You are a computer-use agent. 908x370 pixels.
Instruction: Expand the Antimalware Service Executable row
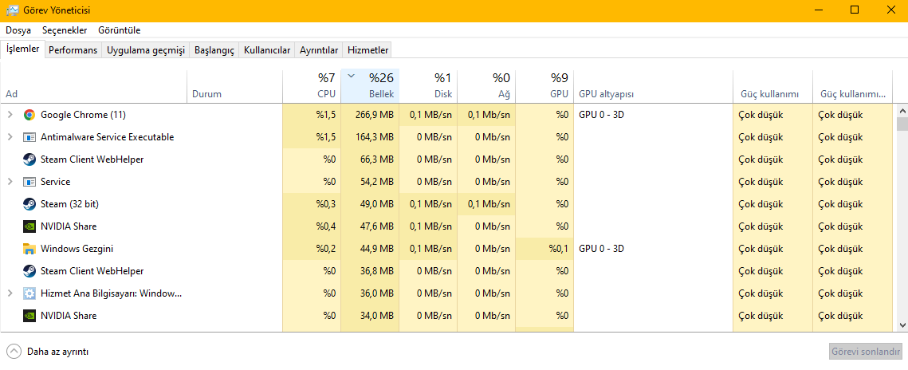tap(10, 137)
